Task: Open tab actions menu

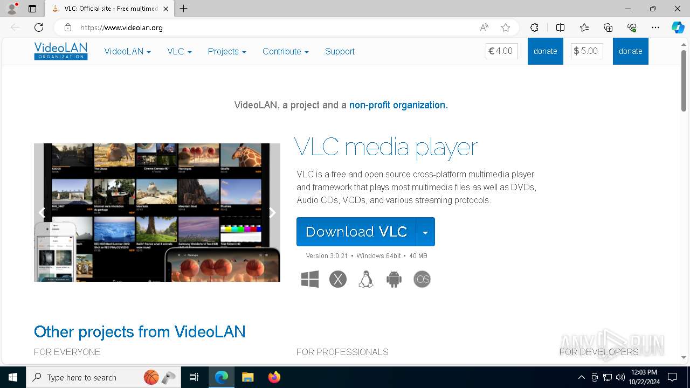Action: tap(32, 9)
